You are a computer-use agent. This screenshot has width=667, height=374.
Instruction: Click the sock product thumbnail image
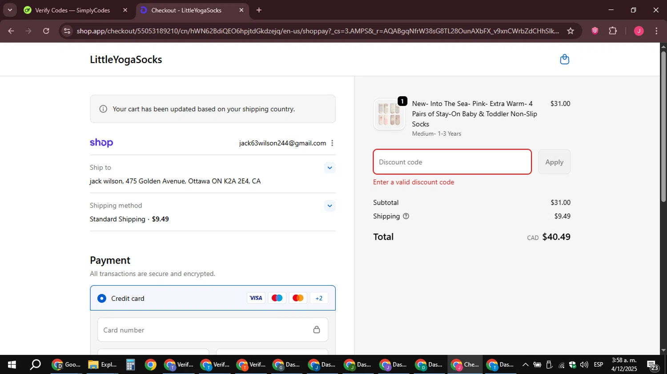(x=389, y=114)
